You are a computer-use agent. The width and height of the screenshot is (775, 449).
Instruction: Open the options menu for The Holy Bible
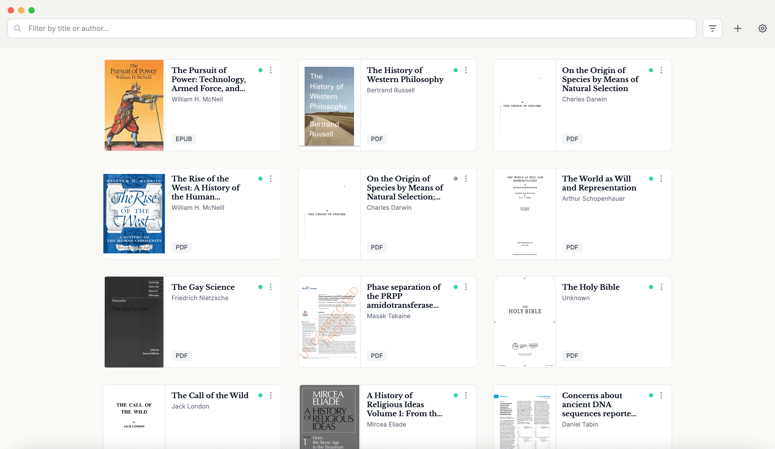coord(661,287)
